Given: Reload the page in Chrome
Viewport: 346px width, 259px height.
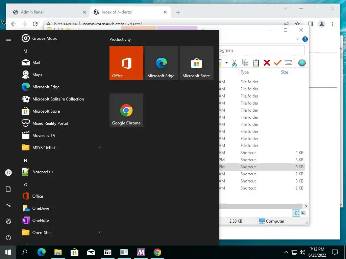Looking at the screenshot, I should click(35, 24).
